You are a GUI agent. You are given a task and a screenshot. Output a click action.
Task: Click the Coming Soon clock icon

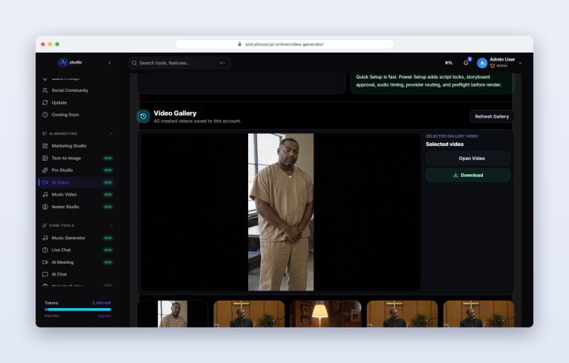click(x=45, y=115)
